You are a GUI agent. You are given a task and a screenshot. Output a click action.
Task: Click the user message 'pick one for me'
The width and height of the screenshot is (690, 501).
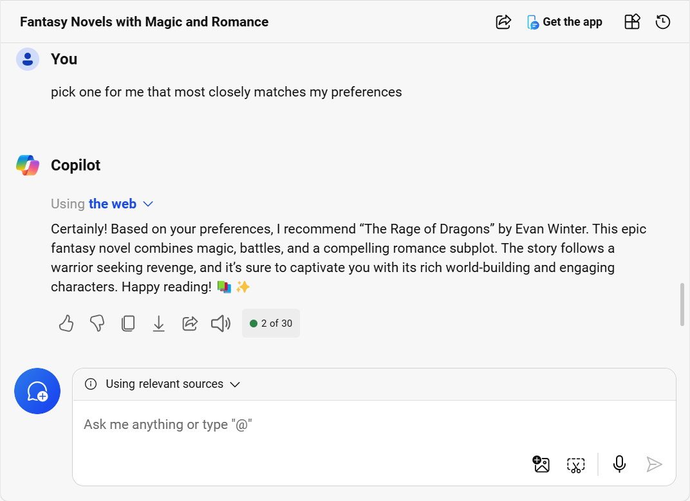click(x=226, y=92)
